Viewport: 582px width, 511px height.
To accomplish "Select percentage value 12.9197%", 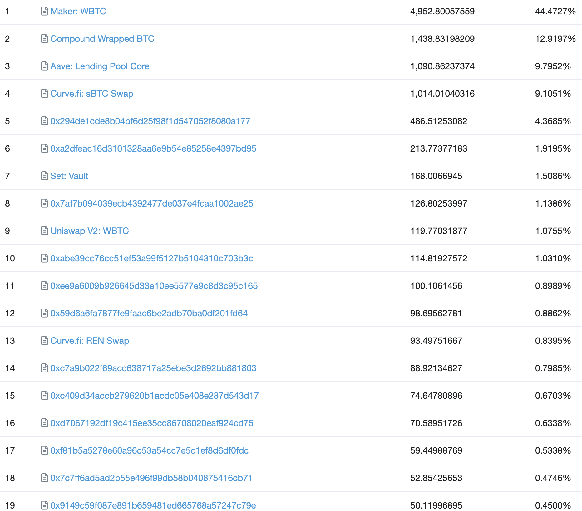I will [x=555, y=39].
